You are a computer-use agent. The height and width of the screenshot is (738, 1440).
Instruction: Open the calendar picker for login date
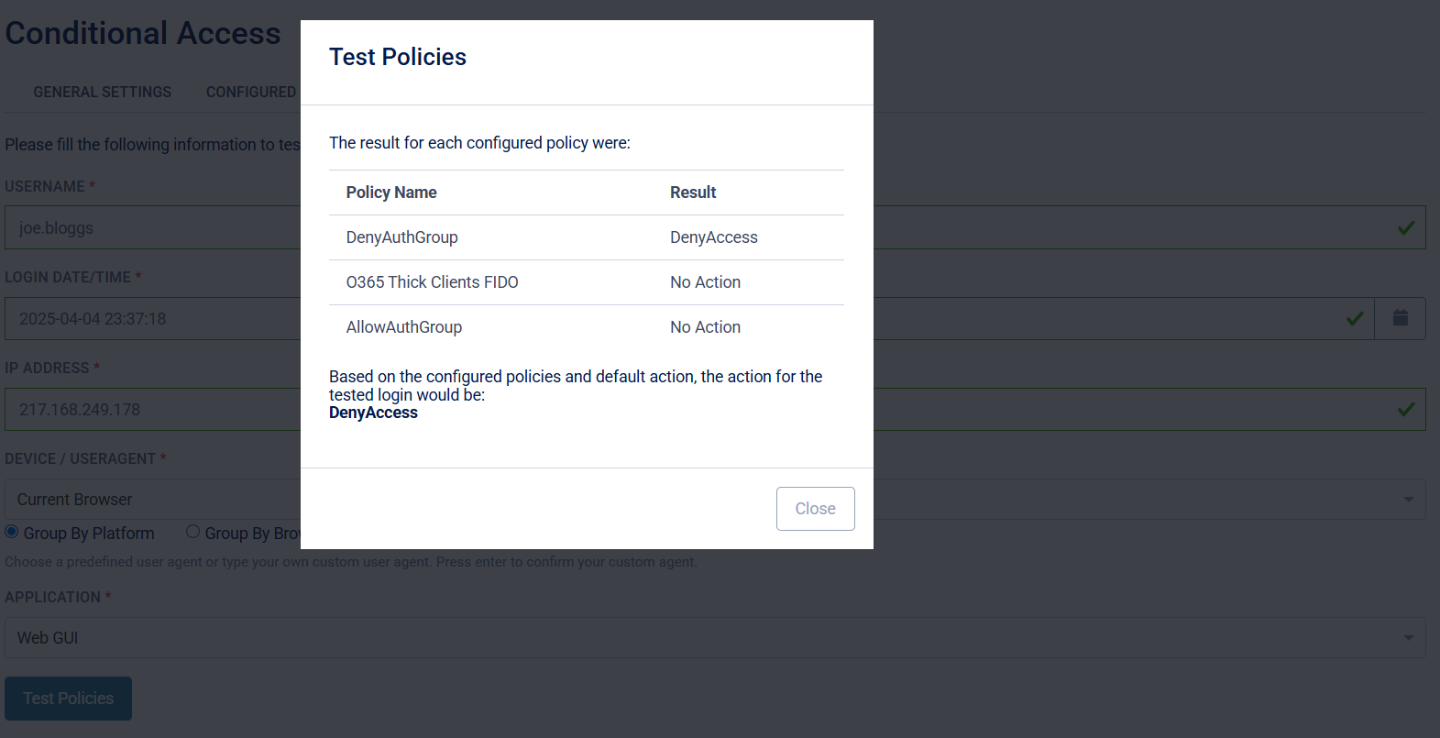point(1400,318)
